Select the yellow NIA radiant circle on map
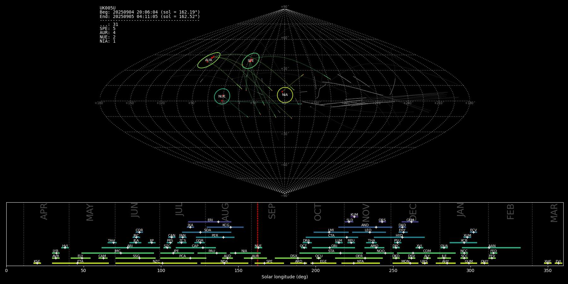Screen dimensions: 568x284 click(x=285, y=95)
